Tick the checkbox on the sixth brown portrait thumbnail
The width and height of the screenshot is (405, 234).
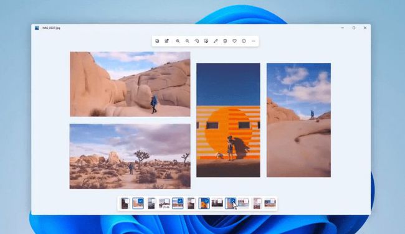(193, 201)
